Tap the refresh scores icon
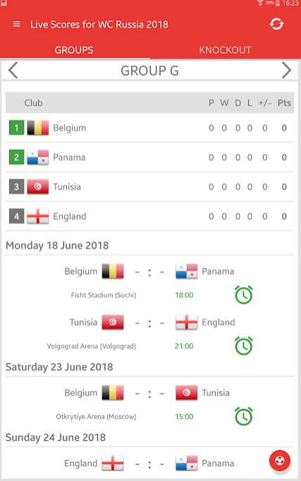 (276, 24)
